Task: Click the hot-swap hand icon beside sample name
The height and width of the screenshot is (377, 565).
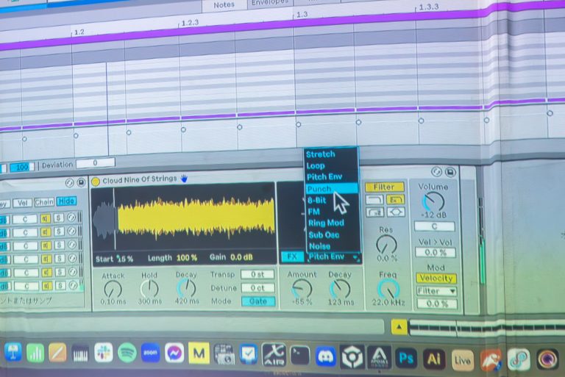Action: [184, 179]
